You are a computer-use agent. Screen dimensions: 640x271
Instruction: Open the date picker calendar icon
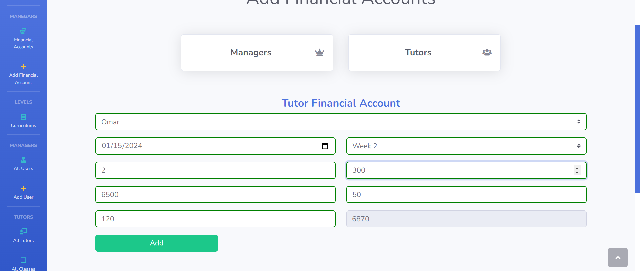(x=325, y=146)
